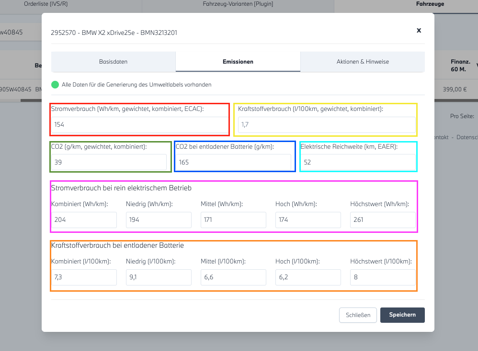Focus Stromverbrauch Mittel field showing 171
478x351 pixels.
233,220
